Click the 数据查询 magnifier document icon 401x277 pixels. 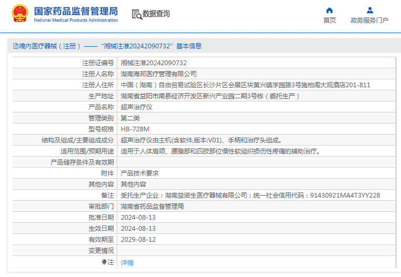pyautogui.click(x=136, y=14)
